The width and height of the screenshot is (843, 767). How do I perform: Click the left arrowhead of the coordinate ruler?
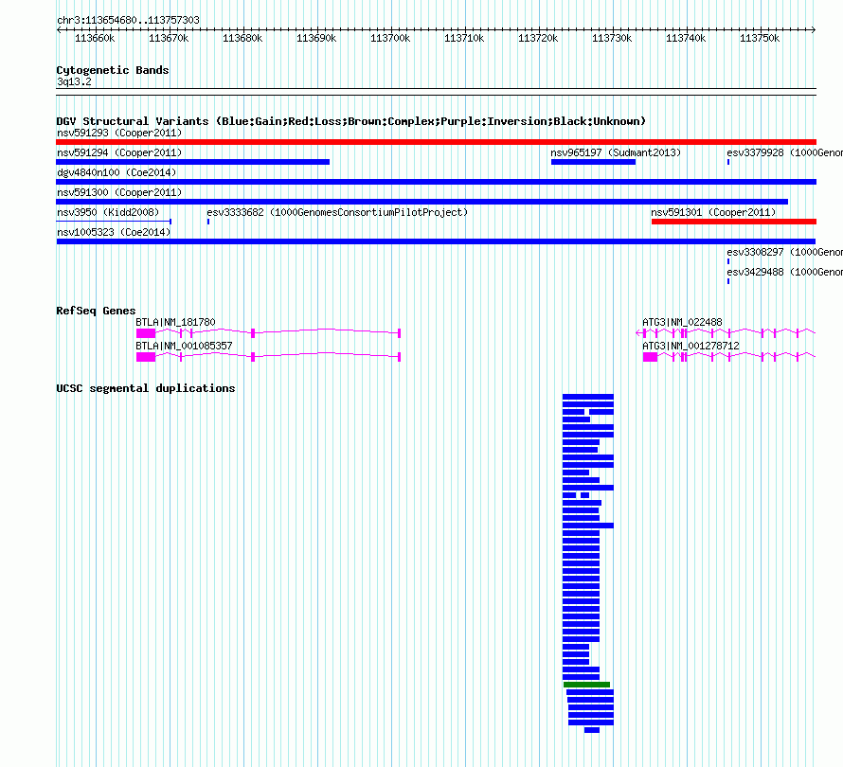pyautogui.click(x=59, y=29)
